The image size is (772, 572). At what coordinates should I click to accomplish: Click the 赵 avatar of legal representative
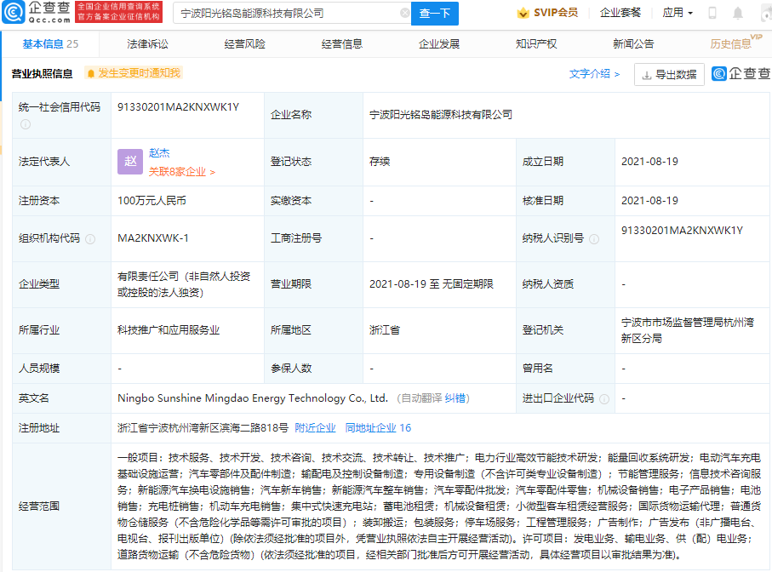[129, 161]
